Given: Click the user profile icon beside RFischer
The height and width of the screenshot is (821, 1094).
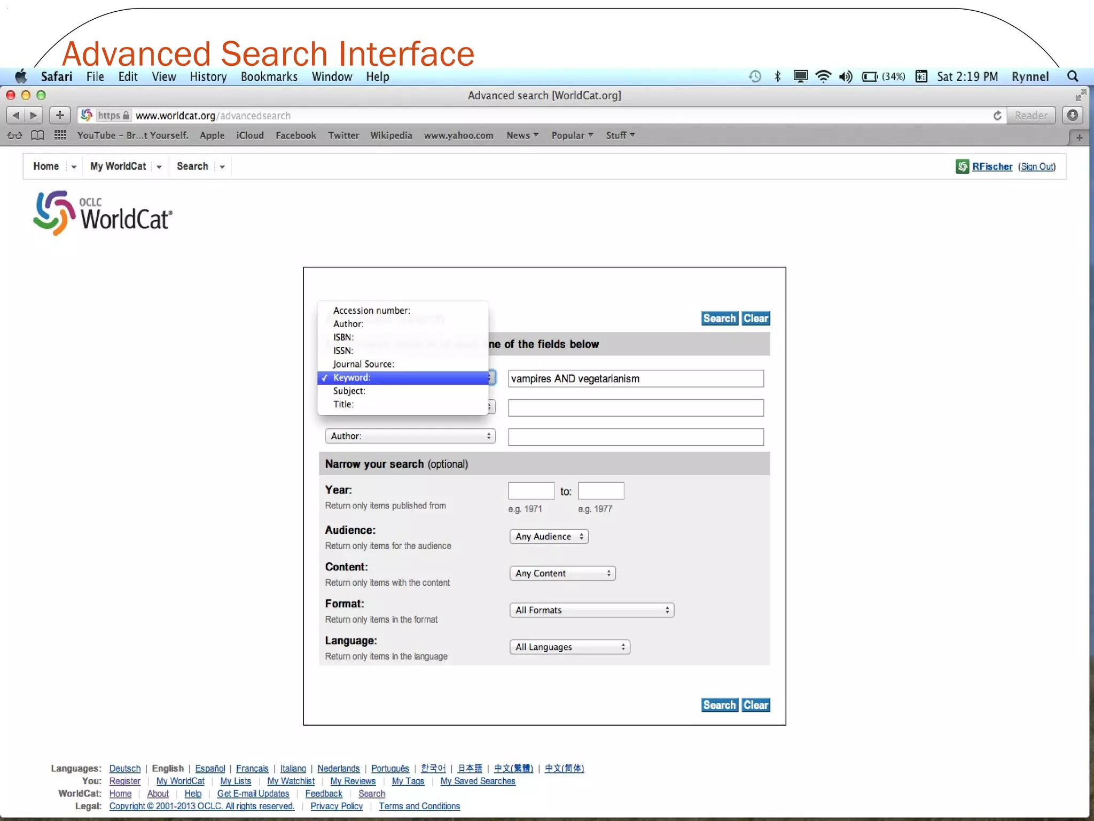Looking at the screenshot, I should click(962, 167).
